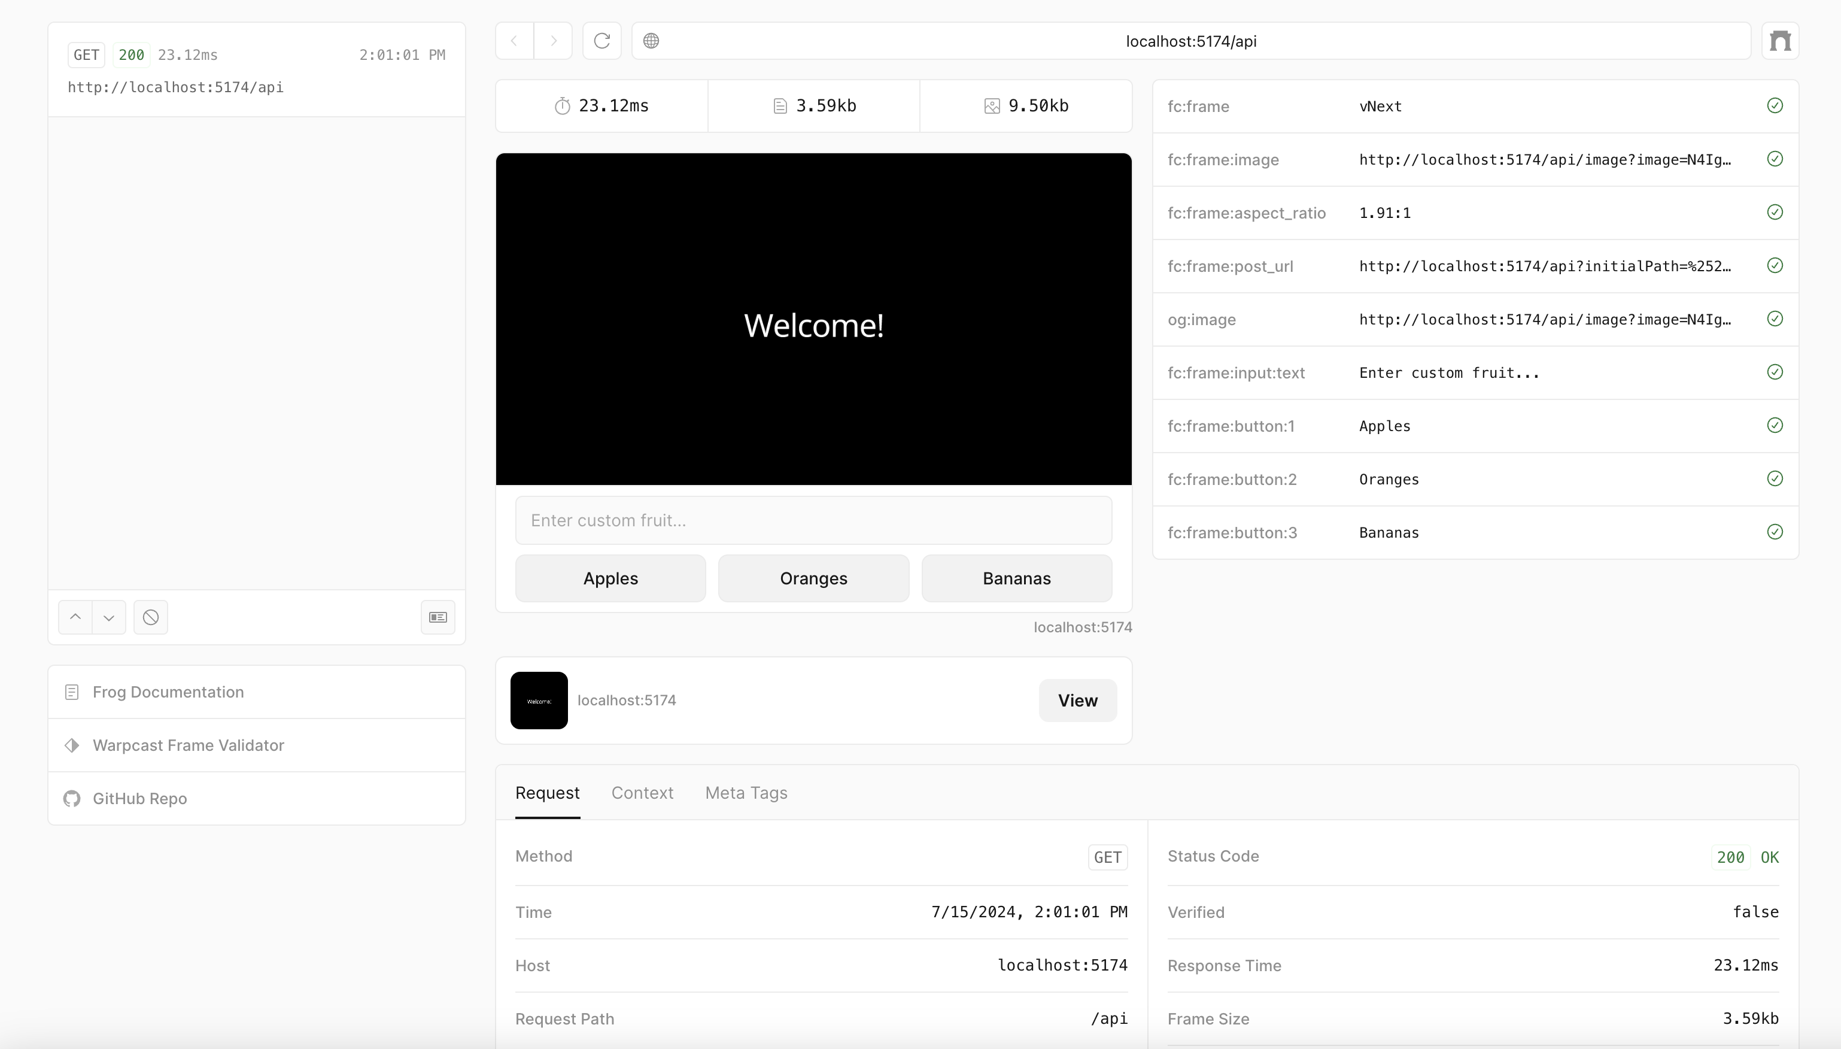1841x1049 pixels.
Task: Reload the frame with refresh icon
Action: 602,41
